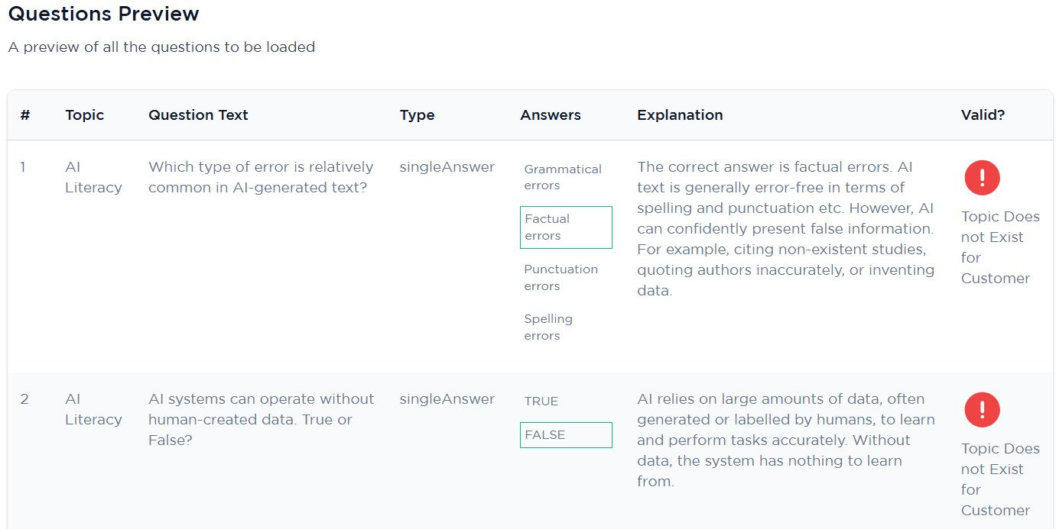Click the 'Question Text' column header
Viewport: 1056px width, 529px height.
(x=198, y=115)
